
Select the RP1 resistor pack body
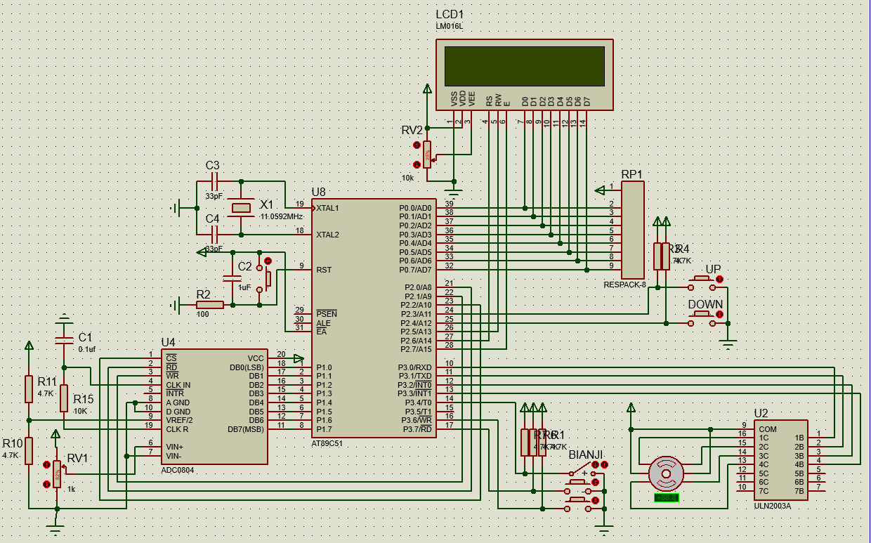pos(633,230)
